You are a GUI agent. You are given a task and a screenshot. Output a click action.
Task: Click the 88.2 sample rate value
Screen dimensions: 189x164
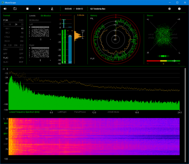click(8, 33)
